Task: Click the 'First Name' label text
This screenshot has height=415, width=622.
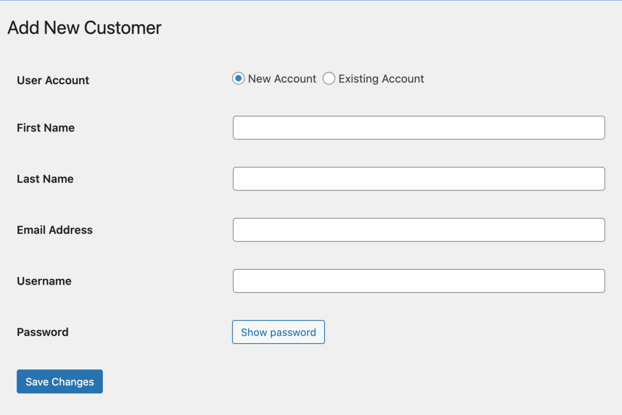Action: tap(46, 128)
